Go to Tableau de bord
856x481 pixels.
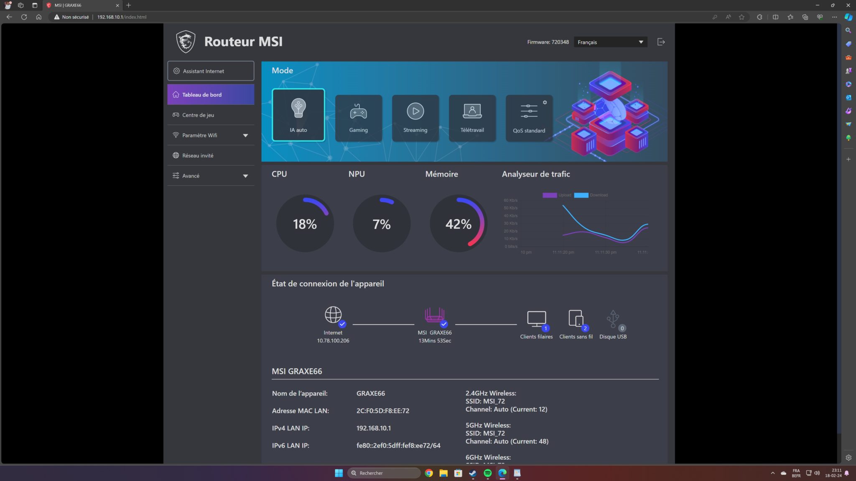211,95
